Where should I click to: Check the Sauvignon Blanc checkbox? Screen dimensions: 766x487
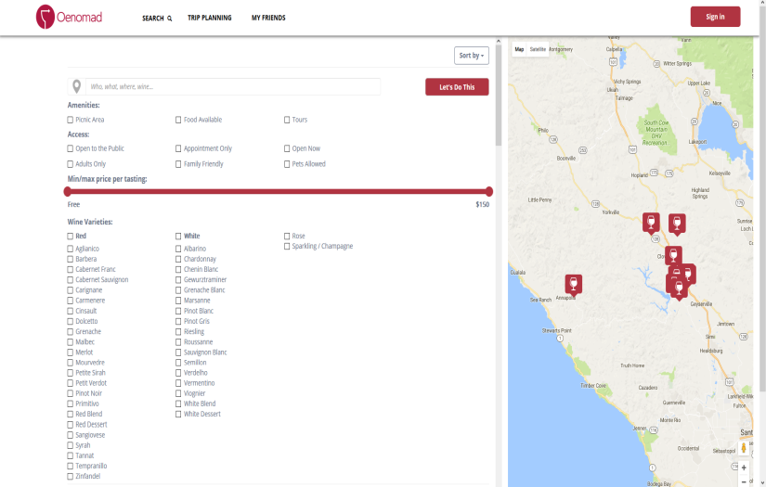tap(178, 352)
